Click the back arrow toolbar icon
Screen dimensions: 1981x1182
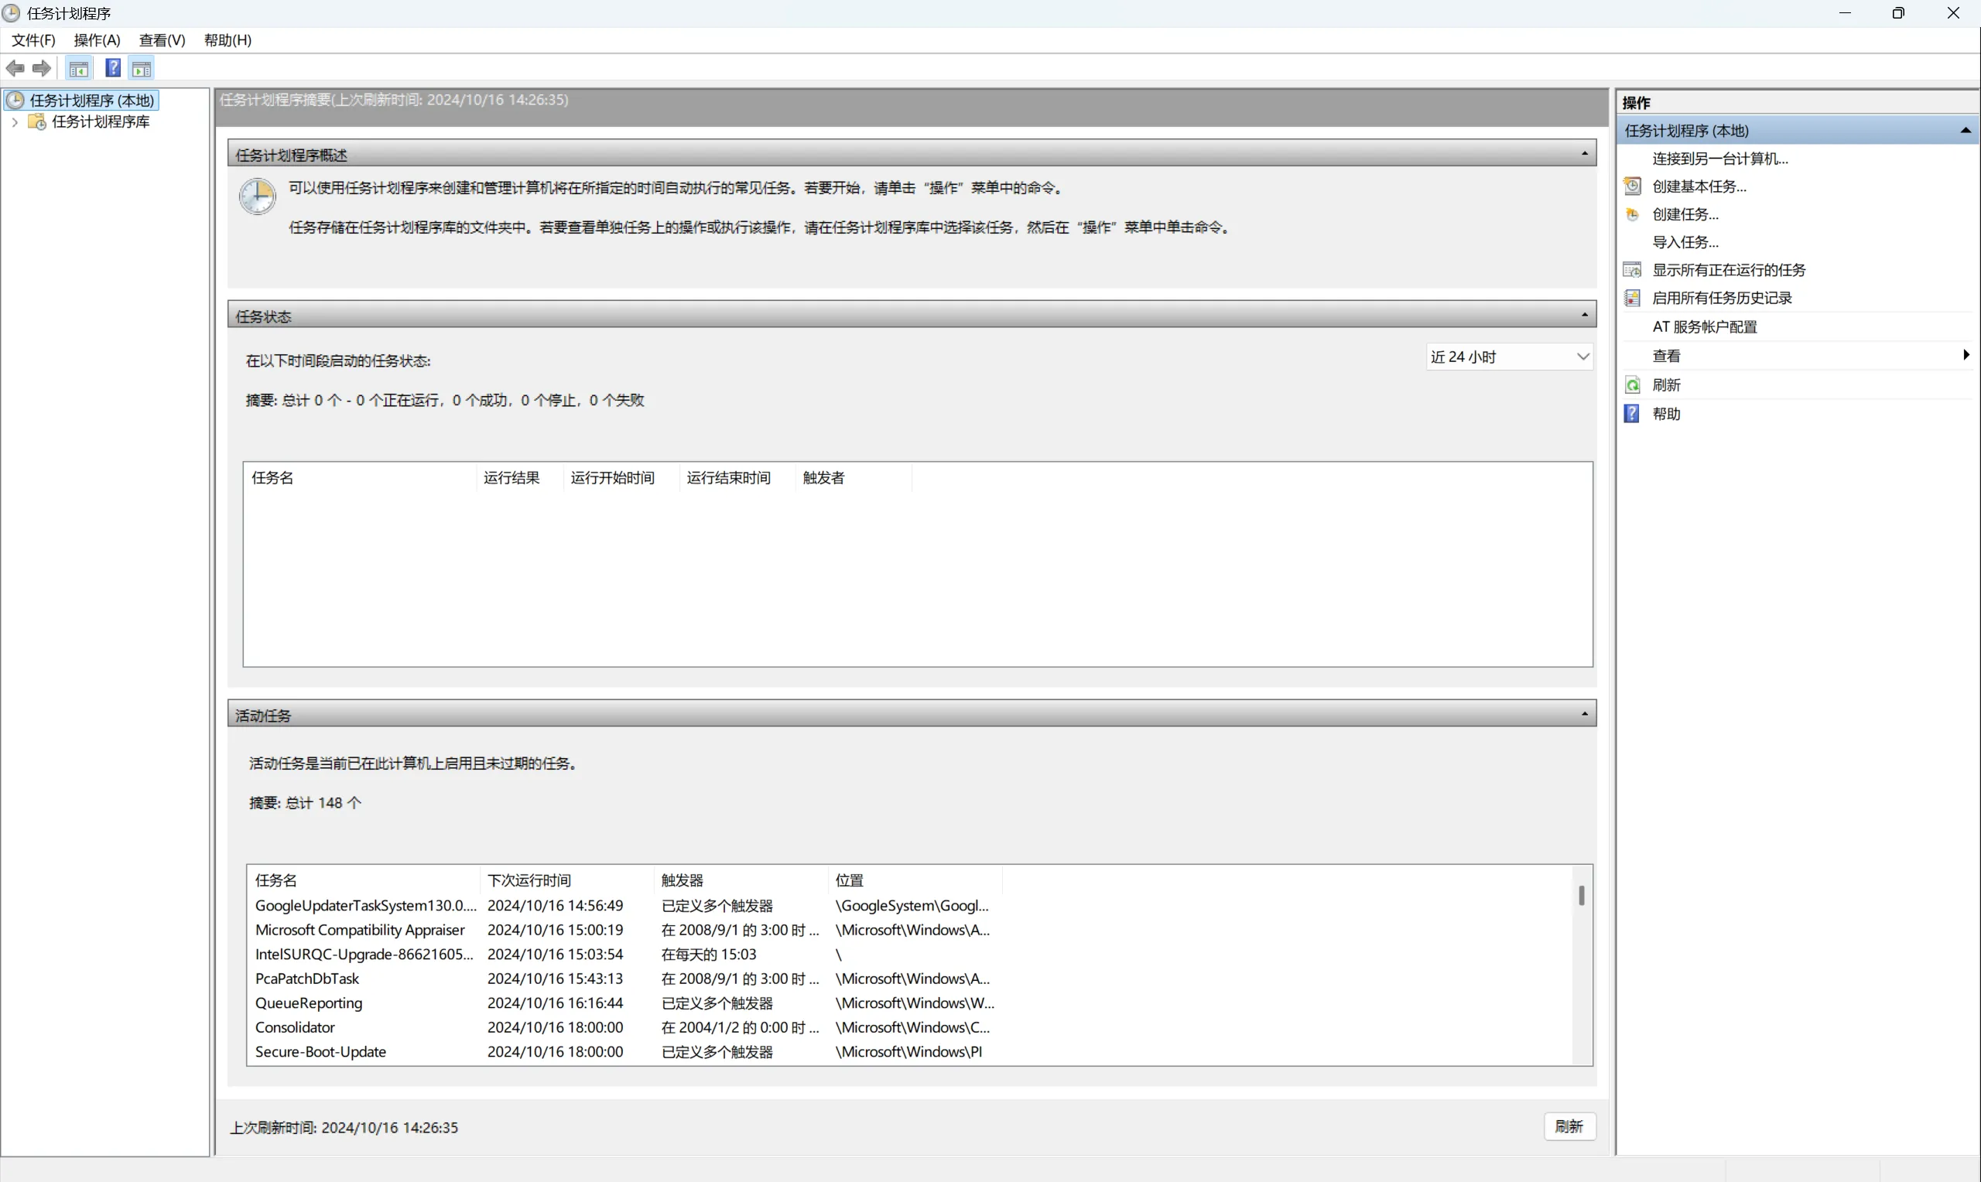[15, 69]
